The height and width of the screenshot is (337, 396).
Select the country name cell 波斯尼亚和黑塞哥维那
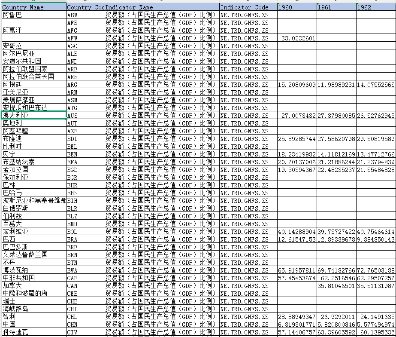click(33, 201)
